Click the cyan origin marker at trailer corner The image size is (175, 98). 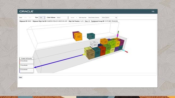123,50
